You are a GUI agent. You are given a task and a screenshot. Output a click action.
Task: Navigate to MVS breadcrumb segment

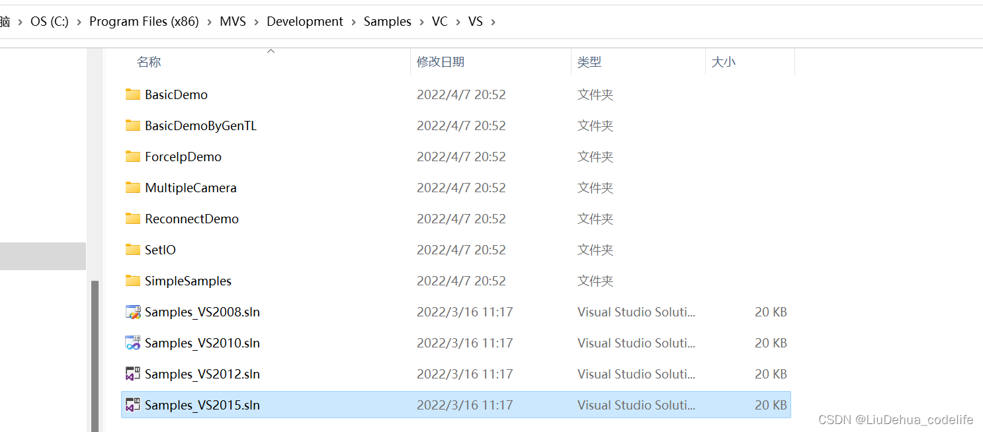point(233,22)
